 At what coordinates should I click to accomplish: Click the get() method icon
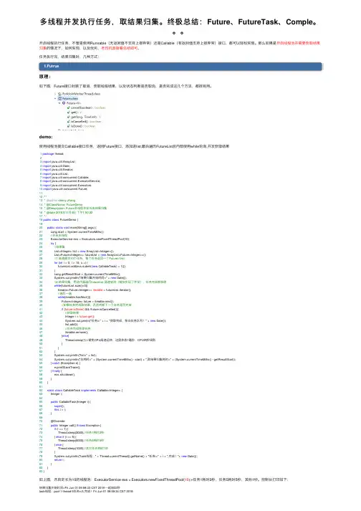[x=69, y=112]
